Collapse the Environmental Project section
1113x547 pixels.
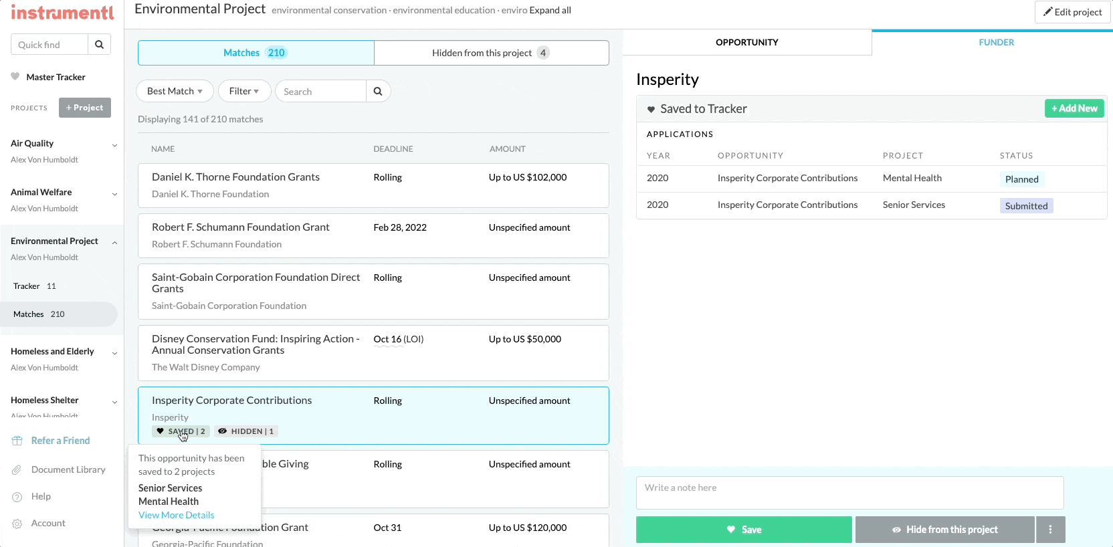coord(114,243)
